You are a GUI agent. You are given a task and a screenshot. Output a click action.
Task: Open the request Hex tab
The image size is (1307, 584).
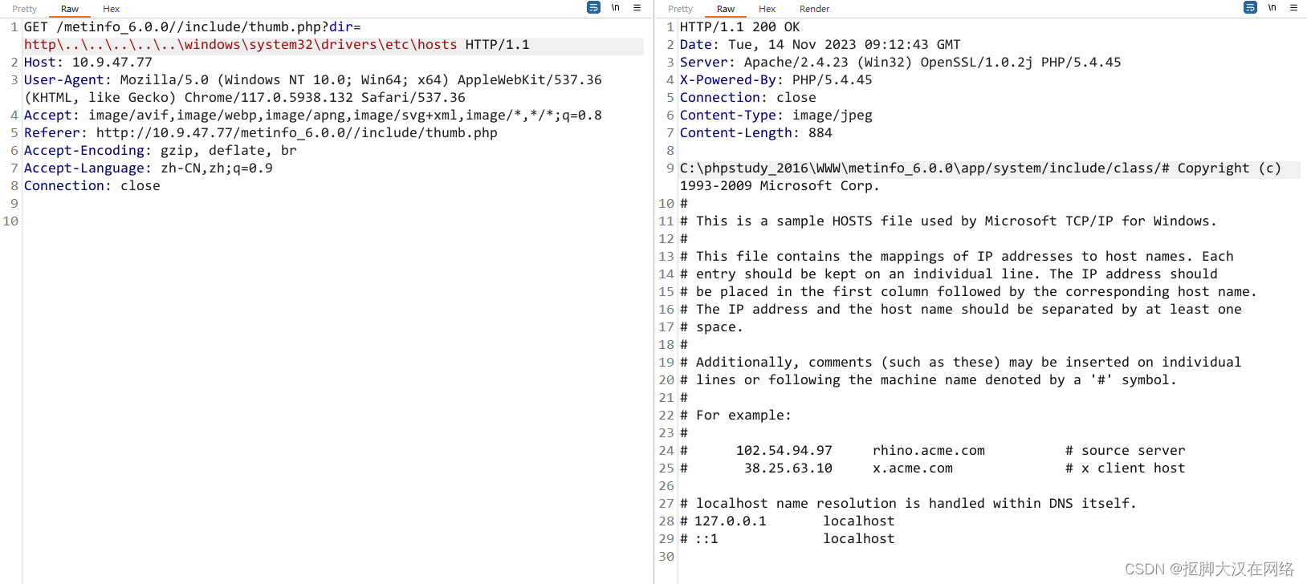coord(112,9)
